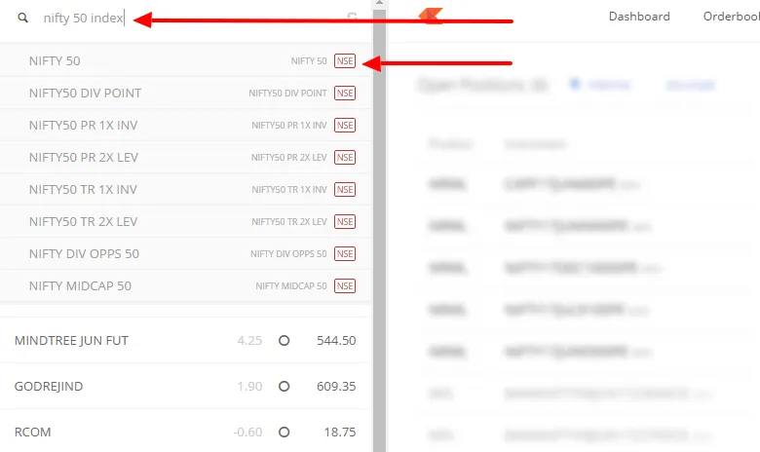Click the circle indicator beside RCOM
The height and width of the screenshot is (452, 760).
point(285,432)
